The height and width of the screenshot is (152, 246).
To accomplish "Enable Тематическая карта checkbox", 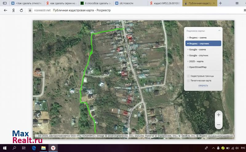I will 188,81.
